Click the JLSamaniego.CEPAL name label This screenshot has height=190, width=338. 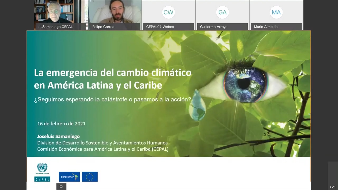click(x=55, y=27)
